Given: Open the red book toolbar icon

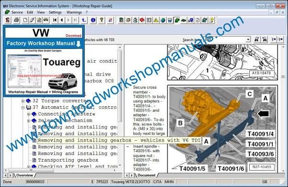Looking at the screenshot, I should 142,20.
